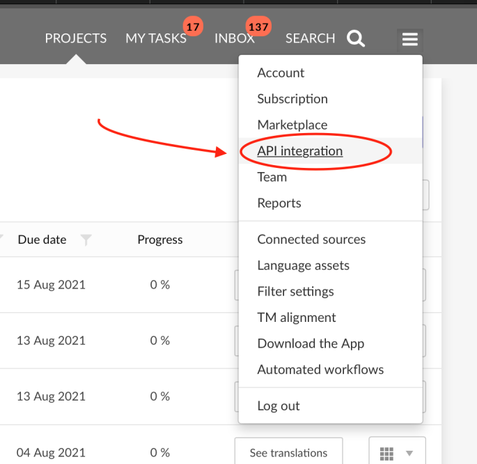The width and height of the screenshot is (477, 464).
Task: Click the Due date column header
Action: (42, 240)
